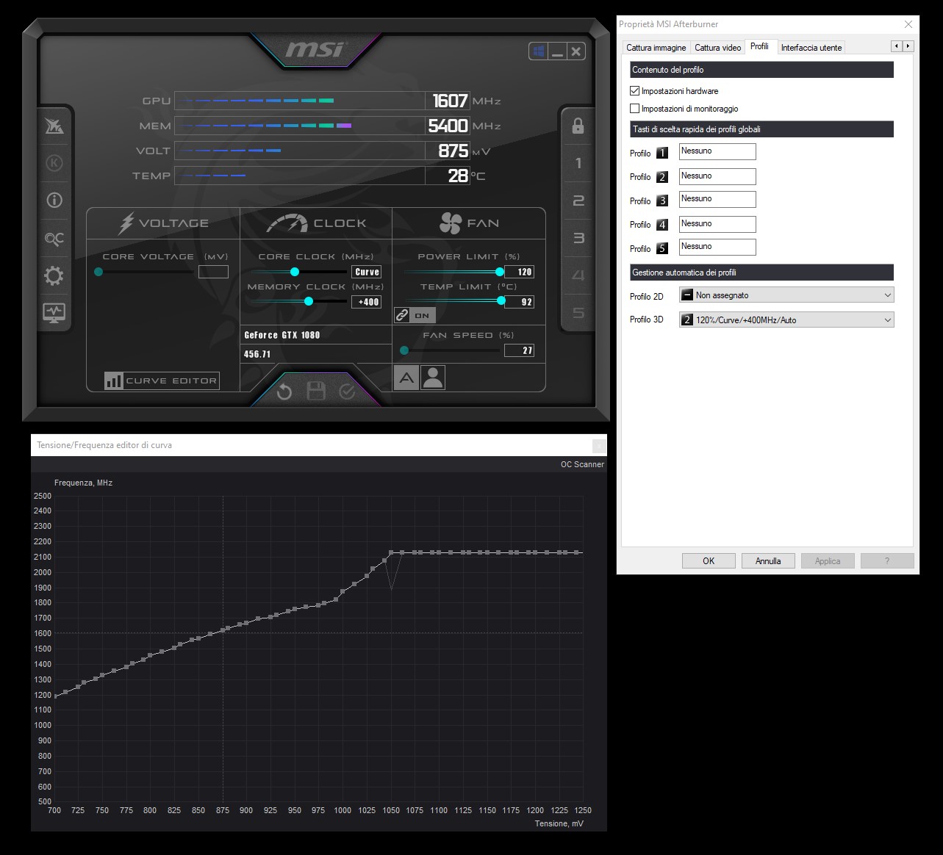943x855 pixels.
Task: Click the question mark help button
Action: (x=887, y=561)
